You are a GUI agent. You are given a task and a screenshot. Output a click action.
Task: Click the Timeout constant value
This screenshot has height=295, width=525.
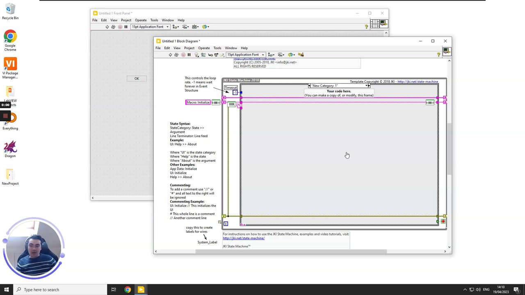235,93
